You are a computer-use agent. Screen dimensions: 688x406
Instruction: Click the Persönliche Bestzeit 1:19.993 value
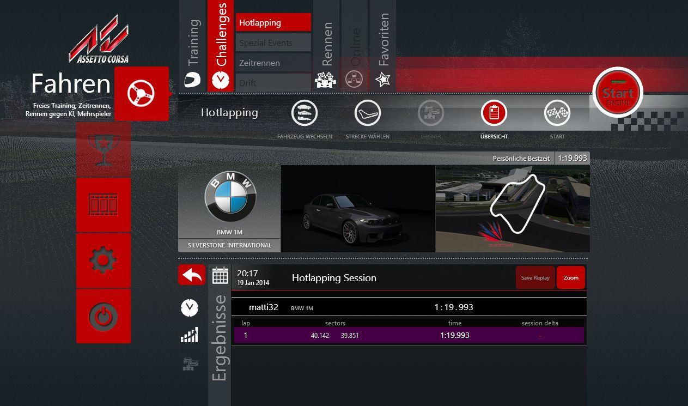[x=572, y=158]
